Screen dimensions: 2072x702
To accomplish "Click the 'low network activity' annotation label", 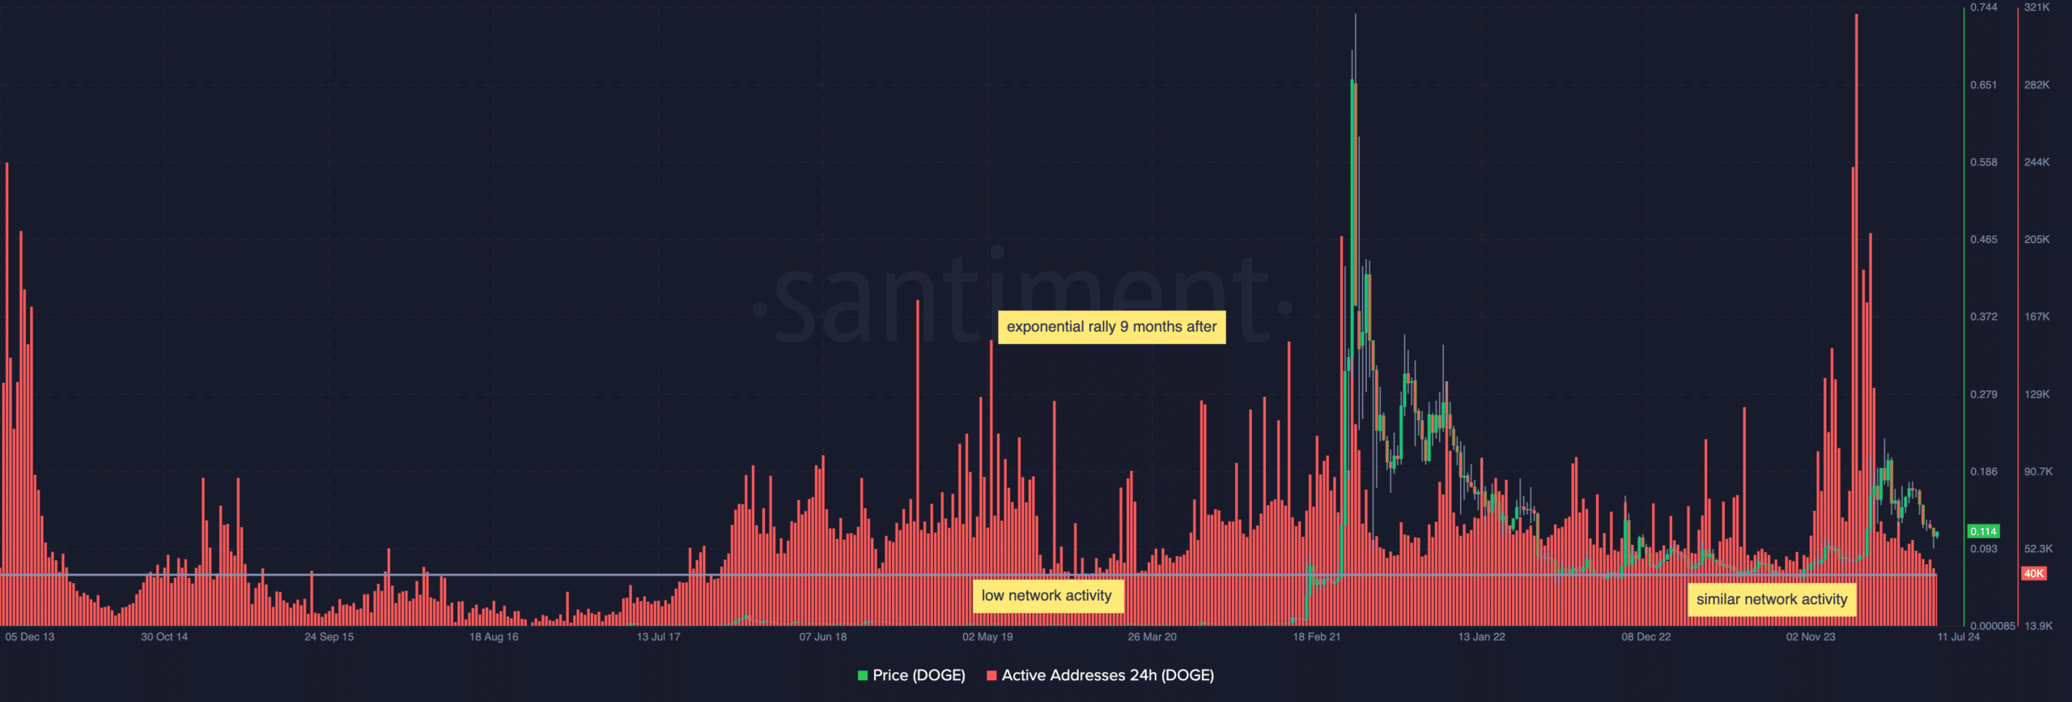I will (1047, 596).
